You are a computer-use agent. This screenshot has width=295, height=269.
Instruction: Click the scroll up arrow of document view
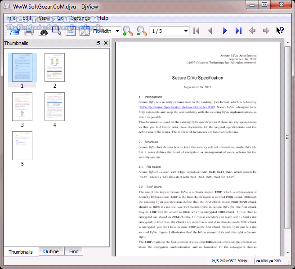pos(288,42)
